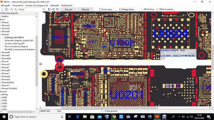Click the search icon beside Find box
Image resolution: width=214 pixels, height=120 pixels.
click(44, 9)
